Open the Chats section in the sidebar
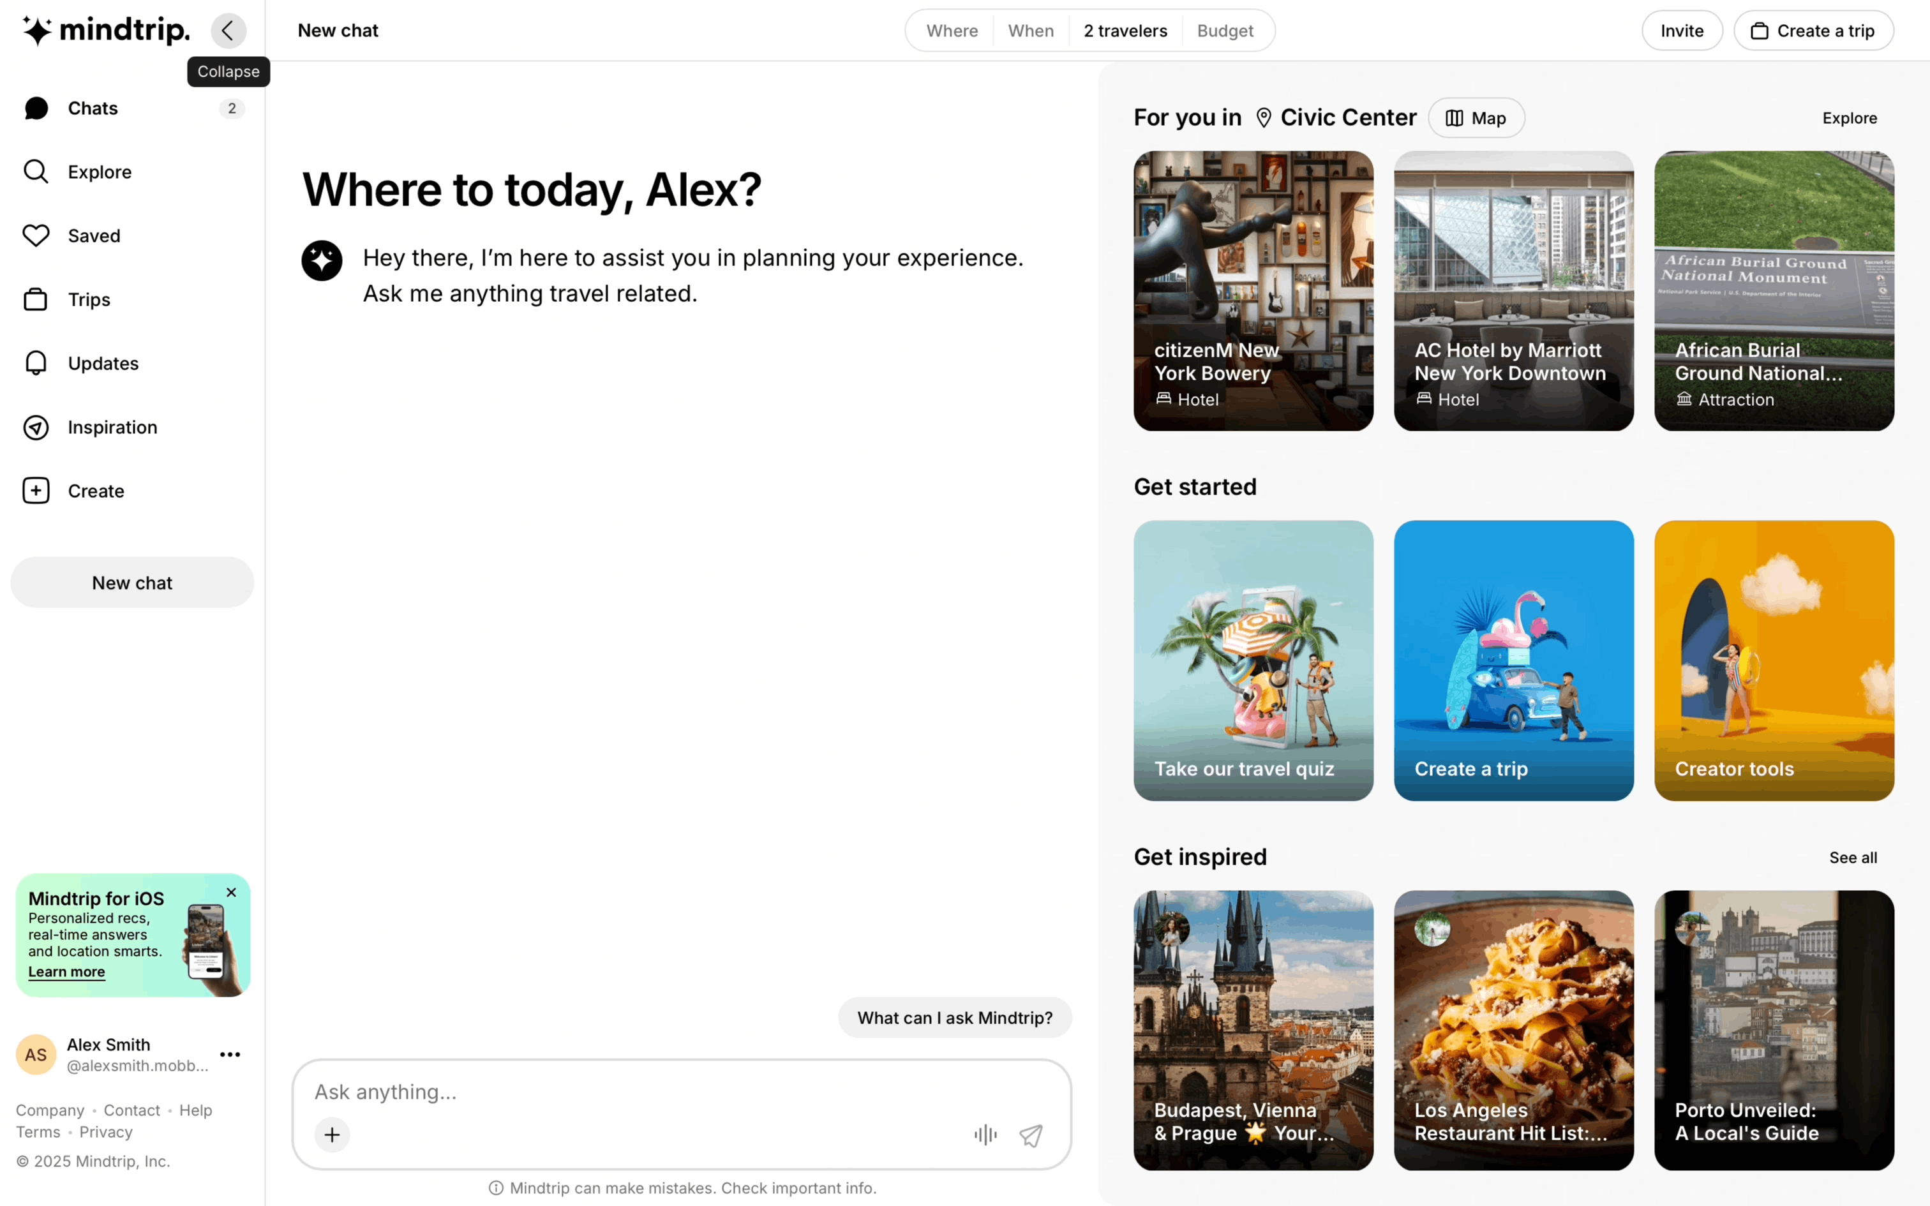Screen dimensions: 1930x1206 pos(93,108)
